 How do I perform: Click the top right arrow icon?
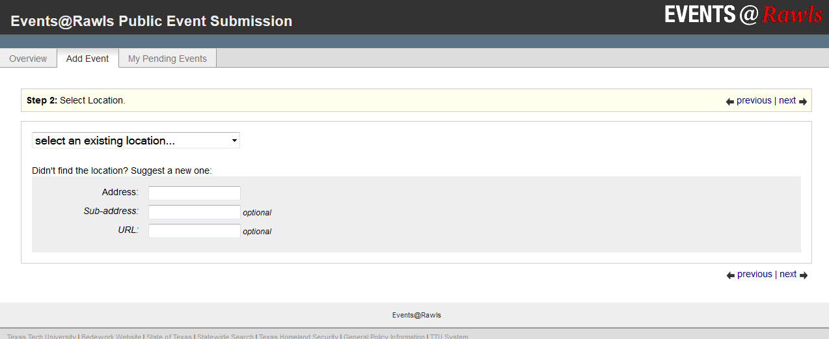click(803, 102)
